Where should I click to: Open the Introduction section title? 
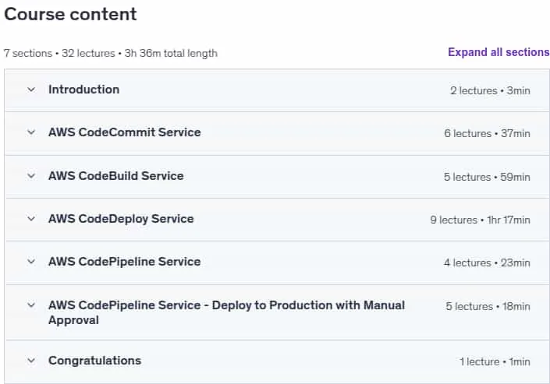[x=83, y=90]
